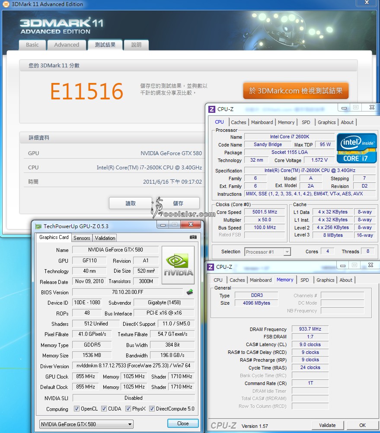380x433 pixels.
Task: Close the Memory CPU-Z window
Action: pos(370,265)
